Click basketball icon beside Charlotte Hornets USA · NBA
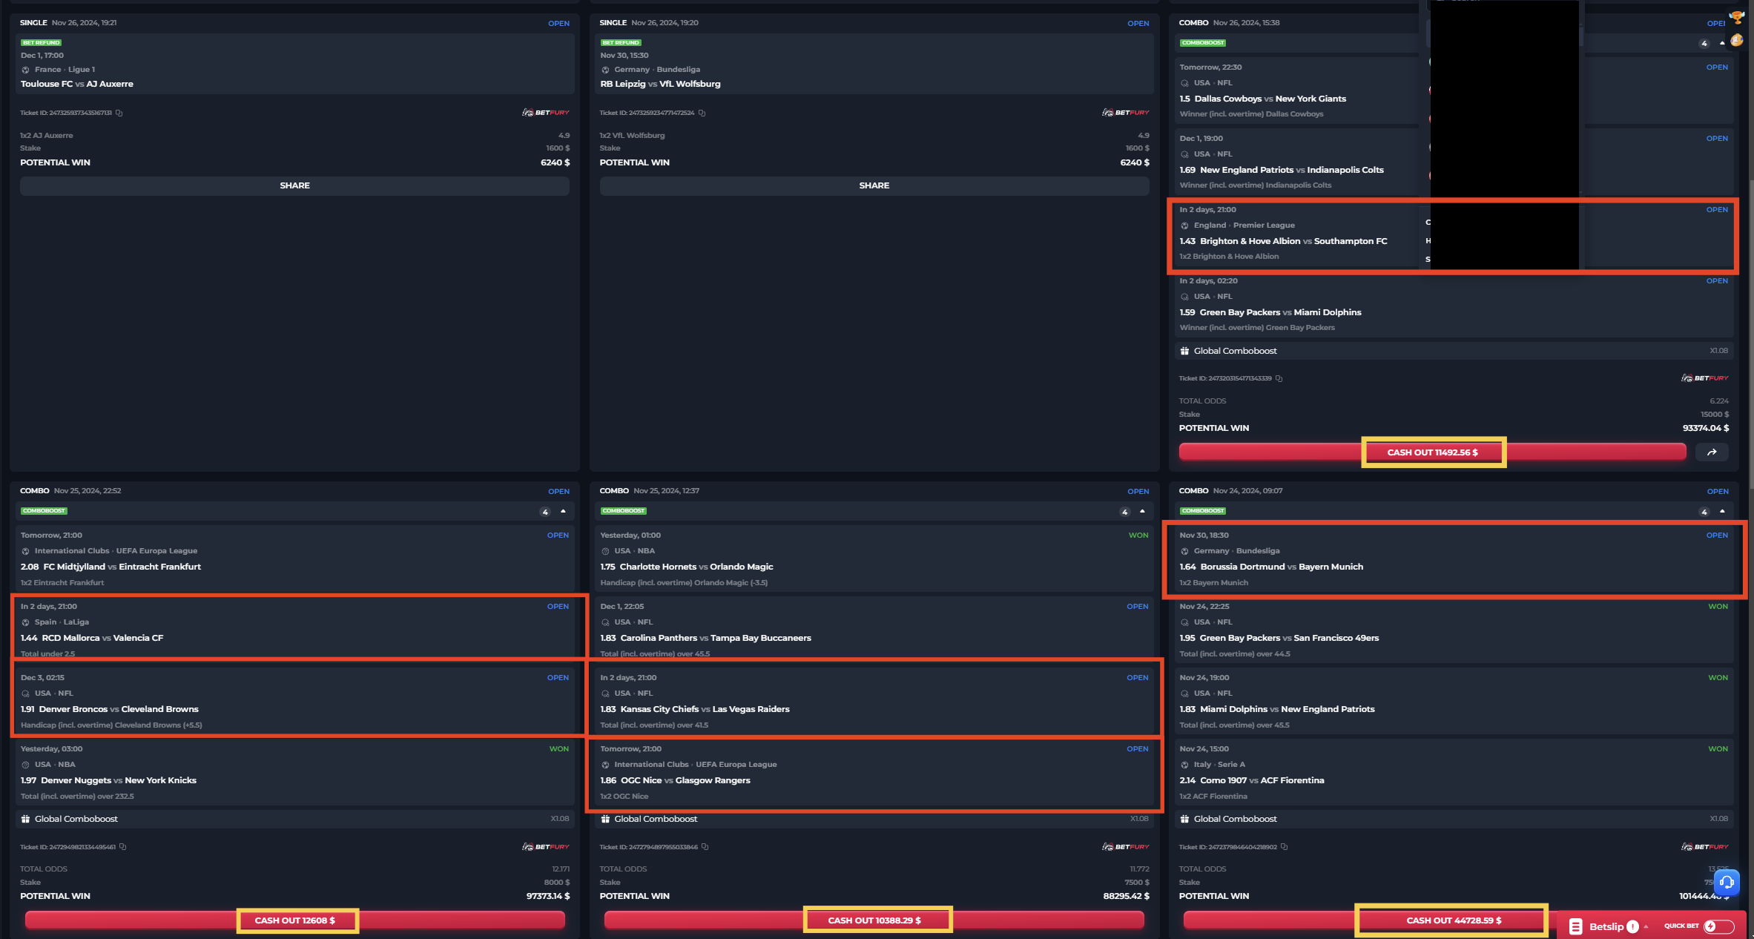Viewport: 1754px width, 939px height. [x=605, y=551]
